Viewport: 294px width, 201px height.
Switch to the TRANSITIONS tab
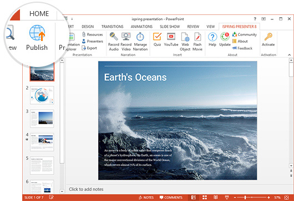pyautogui.click(x=112, y=27)
